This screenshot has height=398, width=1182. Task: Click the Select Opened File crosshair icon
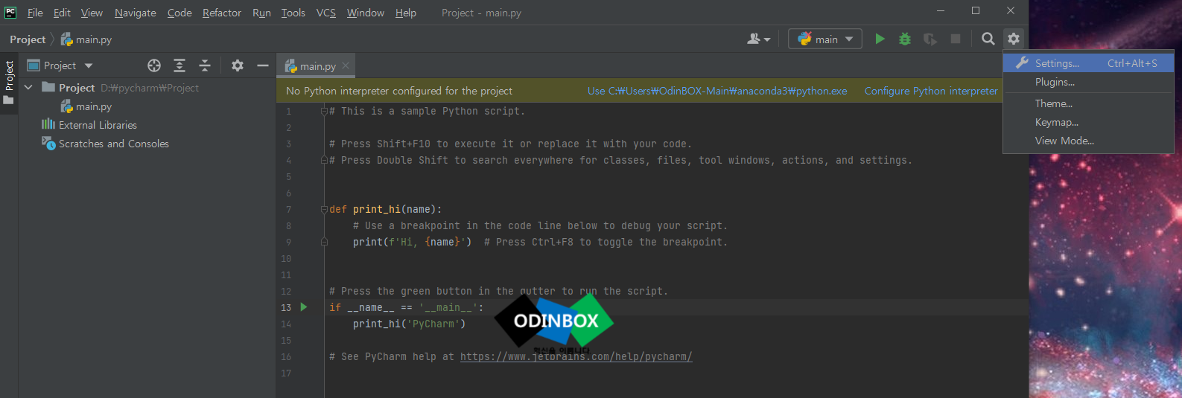154,65
